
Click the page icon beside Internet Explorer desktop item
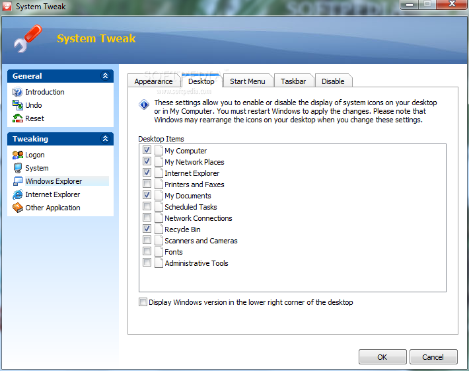(x=159, y=173)
